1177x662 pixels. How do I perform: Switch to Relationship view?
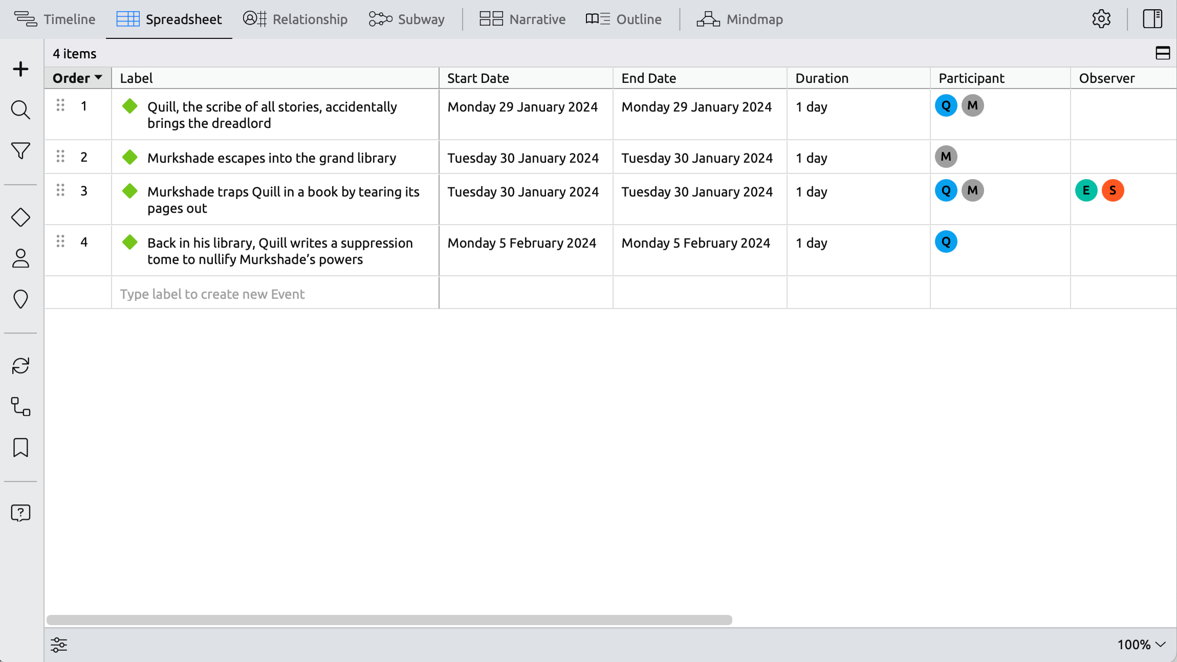pyautogui.click(x=296, y=19)
